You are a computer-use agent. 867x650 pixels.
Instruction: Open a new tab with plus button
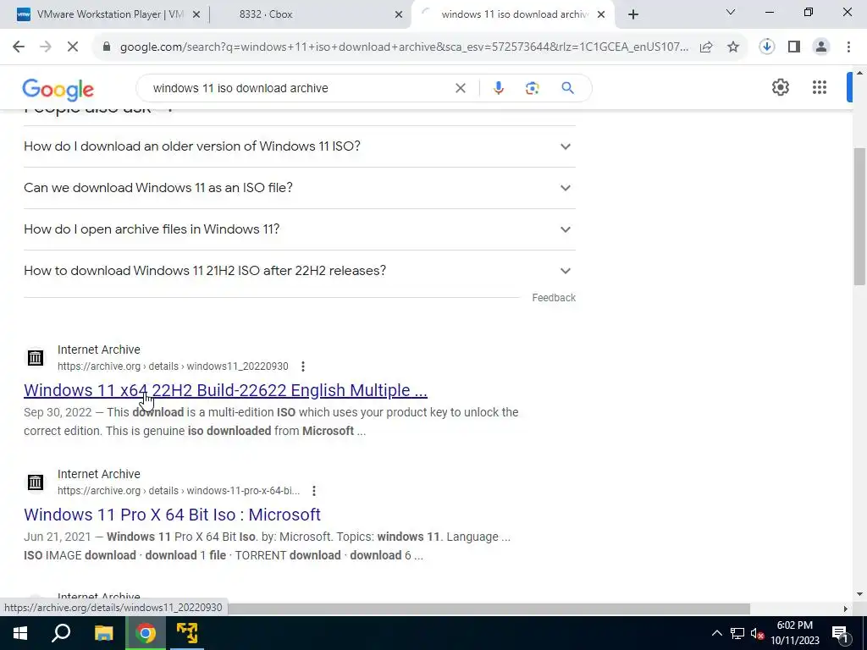(x=633, y=15)
